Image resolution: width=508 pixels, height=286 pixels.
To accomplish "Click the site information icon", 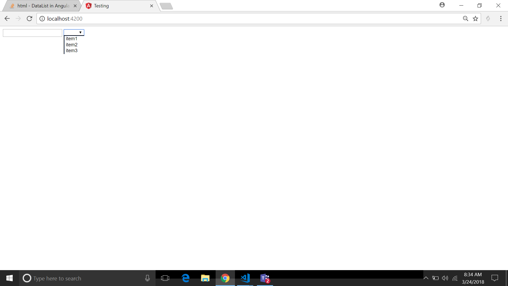I will pyautogui.click(x=42, y=19).
